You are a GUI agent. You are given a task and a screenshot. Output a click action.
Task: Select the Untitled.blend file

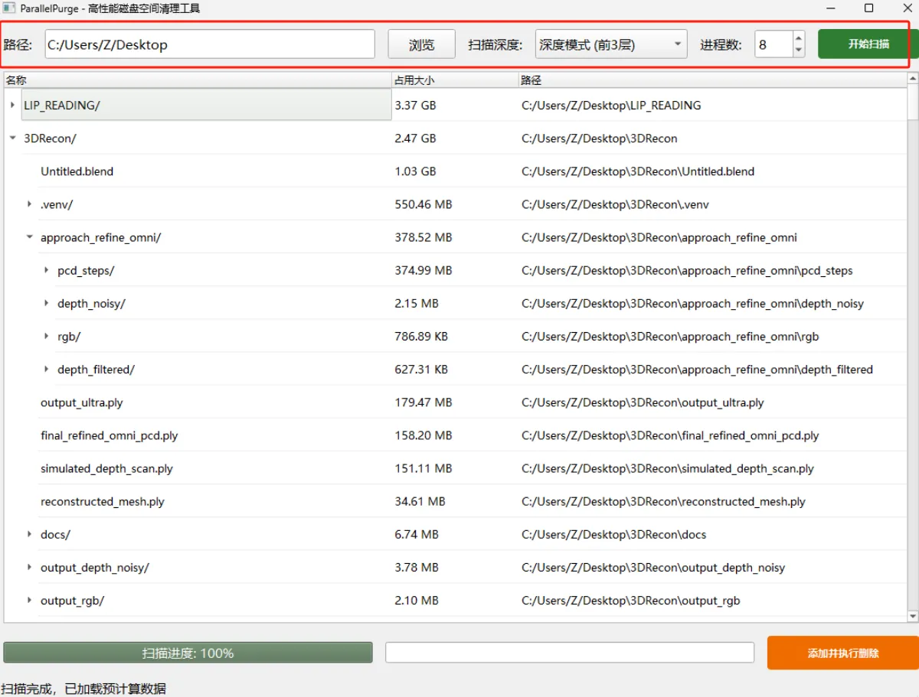pos(77,171)
